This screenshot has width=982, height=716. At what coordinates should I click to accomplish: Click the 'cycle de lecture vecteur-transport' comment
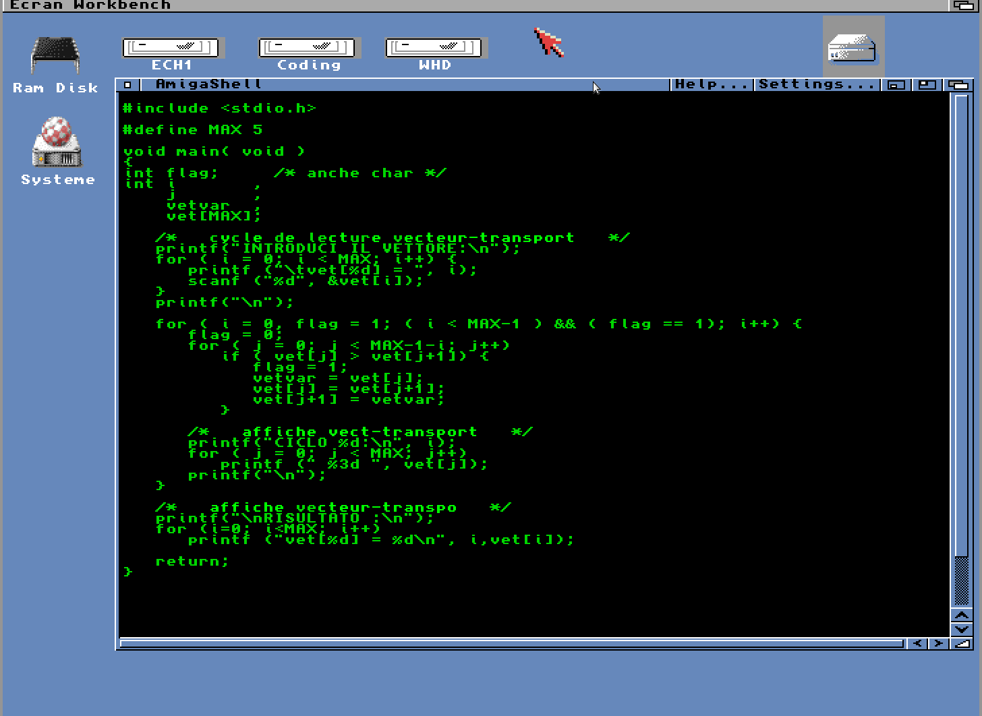pyautogui.click(x=392, y=238)
